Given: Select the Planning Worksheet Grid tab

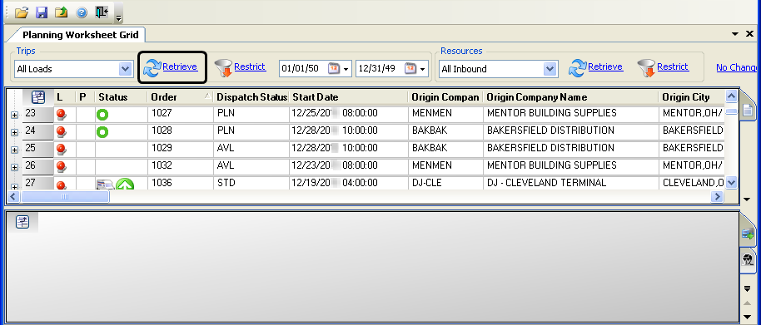Looking at the screenshot, I should point(81,35).
